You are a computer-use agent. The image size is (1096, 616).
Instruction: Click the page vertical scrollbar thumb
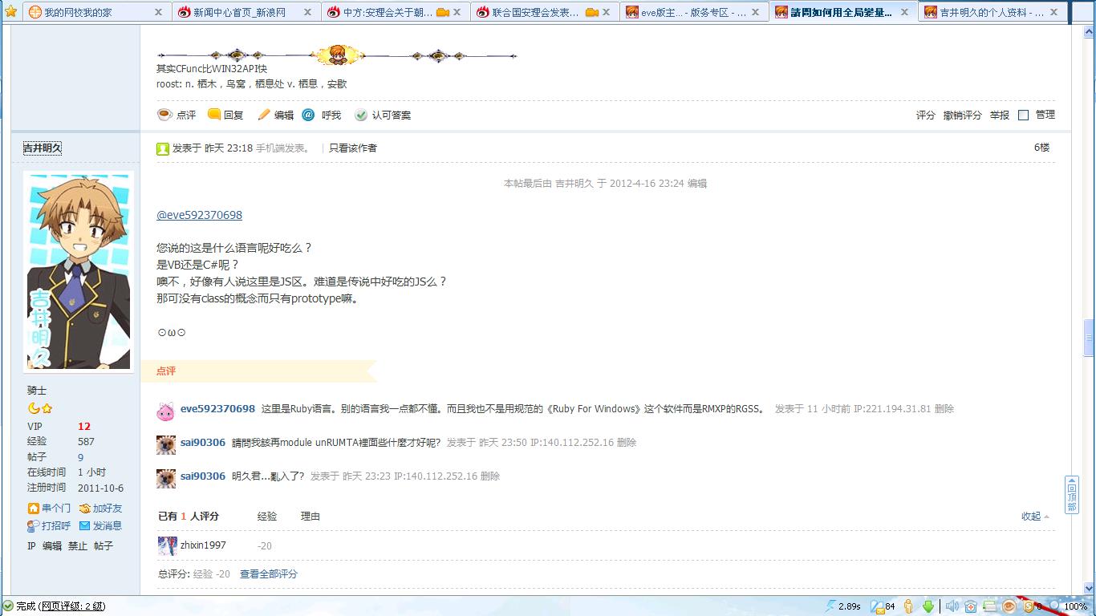coord(1089,338)
